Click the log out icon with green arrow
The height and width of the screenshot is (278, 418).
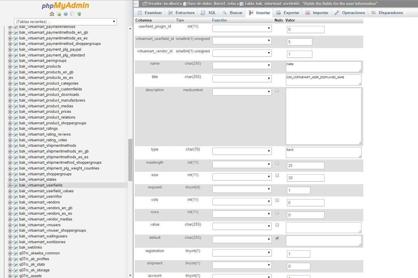(59, 14)
